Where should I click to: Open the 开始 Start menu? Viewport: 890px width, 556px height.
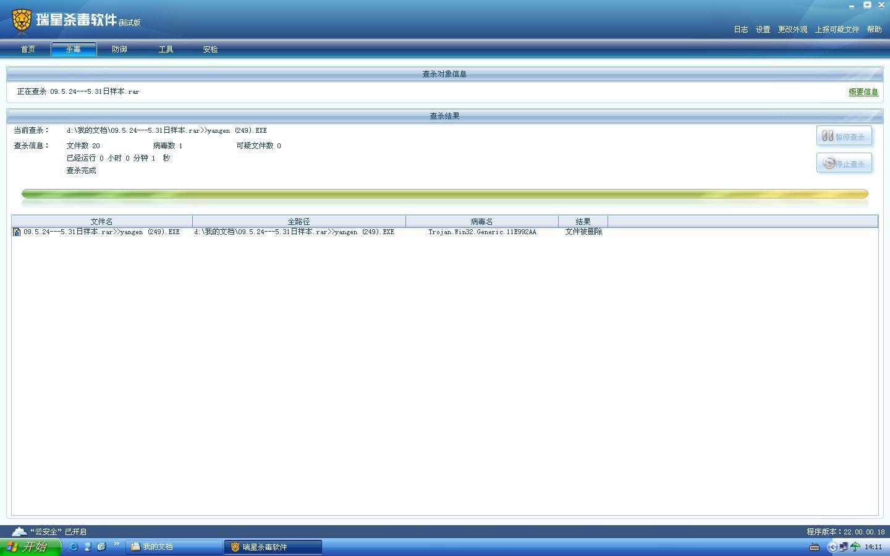[x=30, y=547]
